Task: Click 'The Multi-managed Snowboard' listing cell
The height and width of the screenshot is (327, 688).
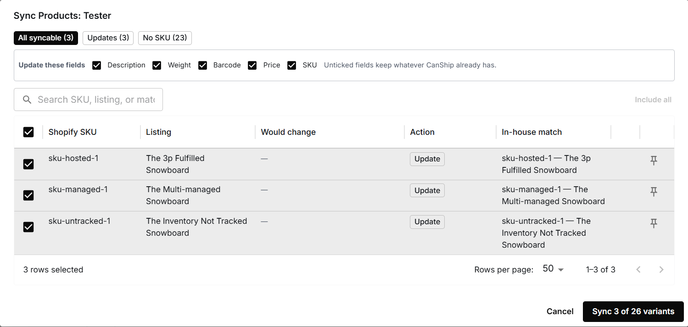Action: click(x=183, y=195)
